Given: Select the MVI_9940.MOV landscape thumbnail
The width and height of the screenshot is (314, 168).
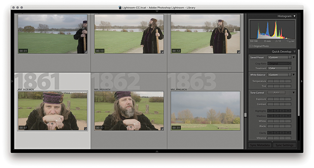Looking at the screenshot, I should [x=205, y=111].
